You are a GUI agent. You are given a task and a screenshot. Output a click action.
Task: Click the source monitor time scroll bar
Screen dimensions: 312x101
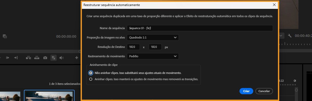coord(40,51)
